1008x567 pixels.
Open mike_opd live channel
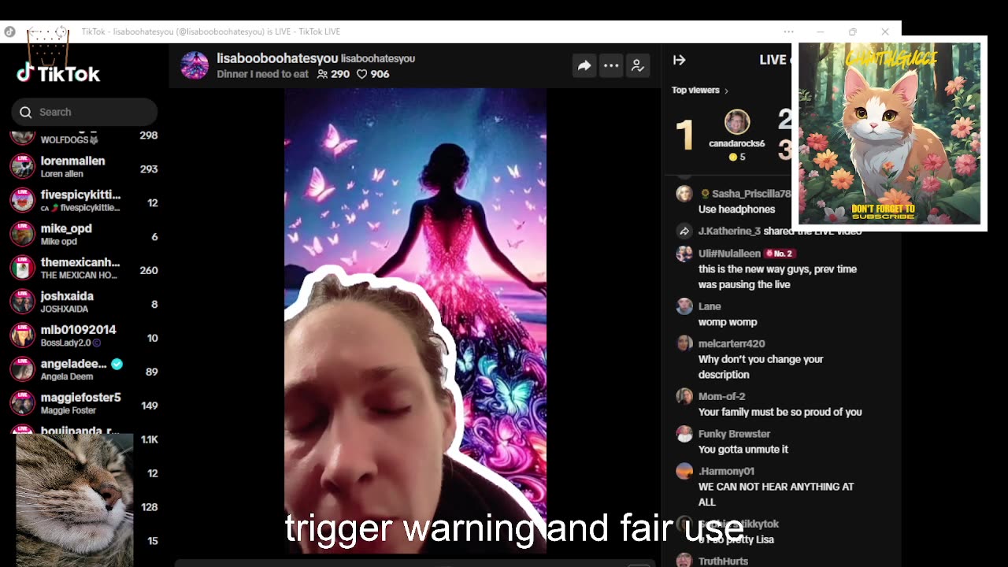pyautogui.click(x=84, y=234)
